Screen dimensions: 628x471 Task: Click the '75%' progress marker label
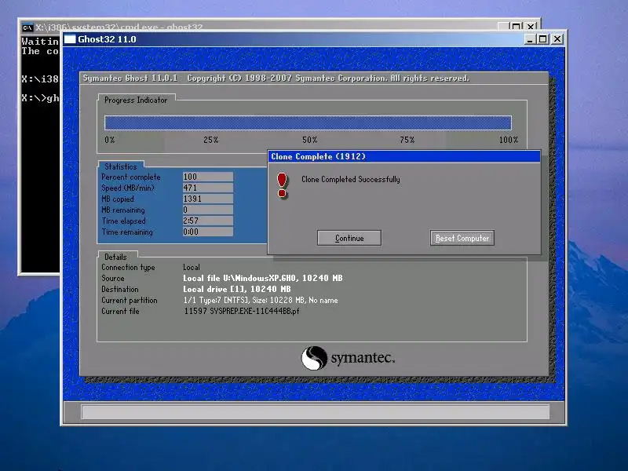pyautogui.click(x=407, y=140)
